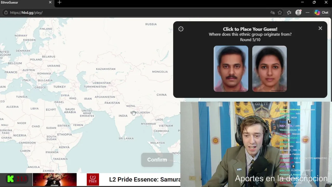Place guess on FINLAND label
This screenshot has width=332, height=187.
click(x=46, y=29)
